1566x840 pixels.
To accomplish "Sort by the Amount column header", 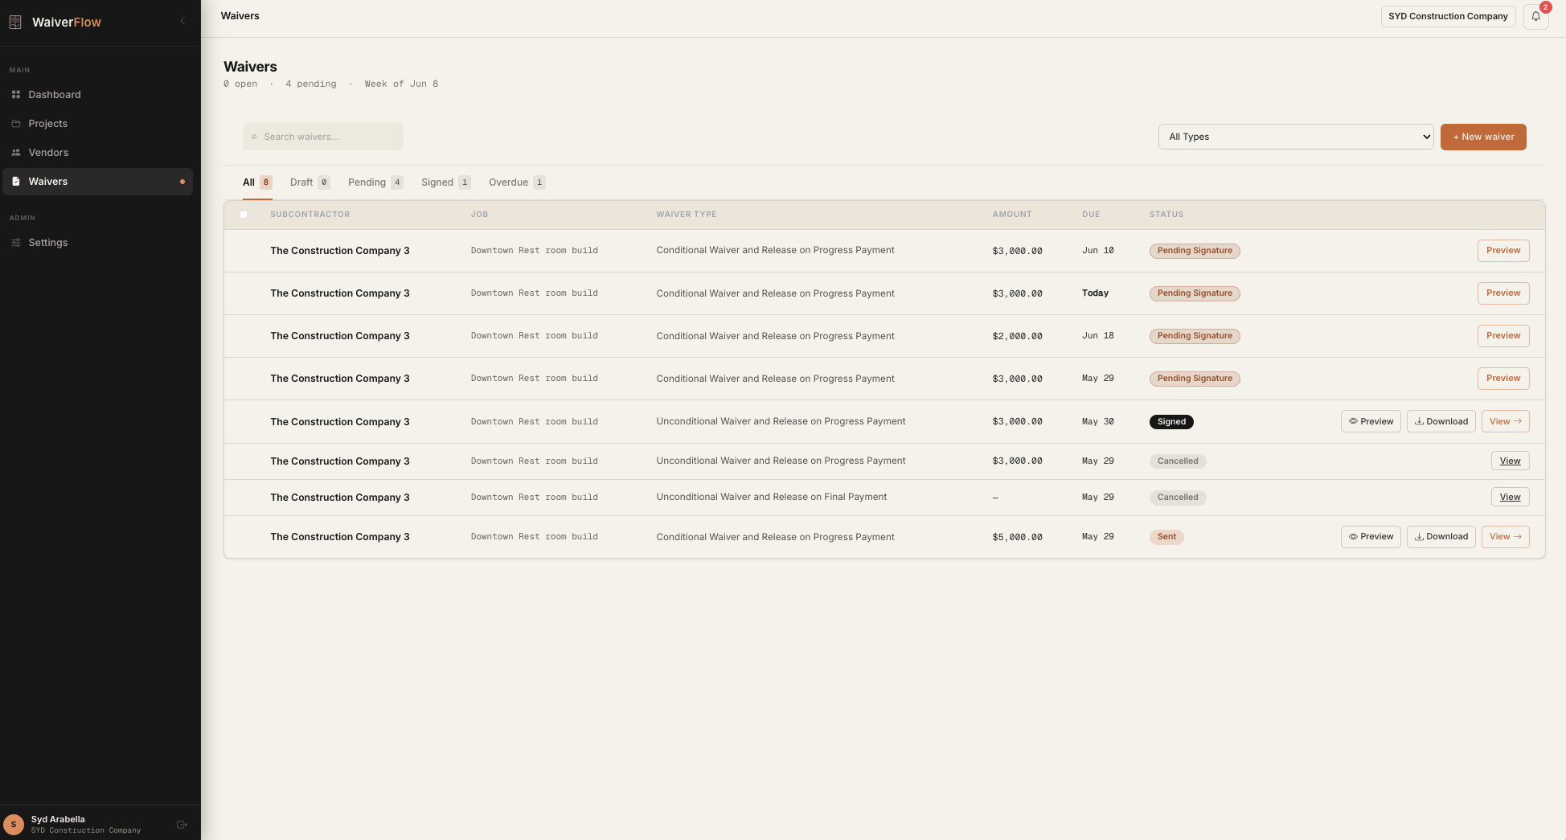I will [x=1012, y=215].
